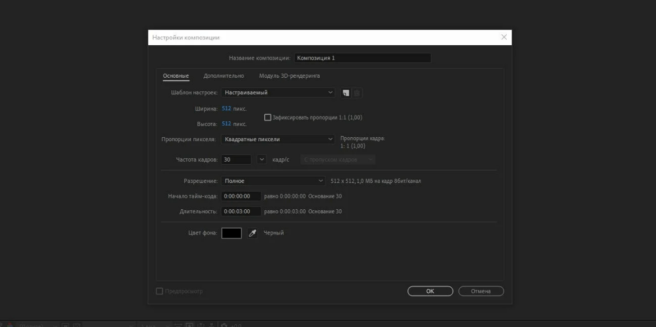The width and height of the screenshot is (656, 327).
Task: Open the Модуль 3D-рендеринга tab
Action: 289,76
